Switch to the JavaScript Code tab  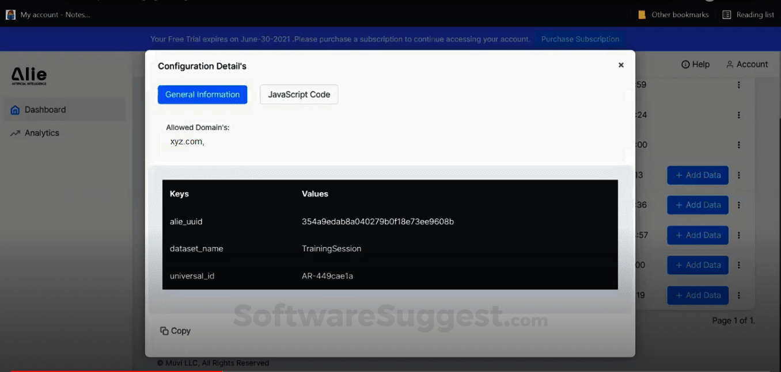[x=298, y=94]
